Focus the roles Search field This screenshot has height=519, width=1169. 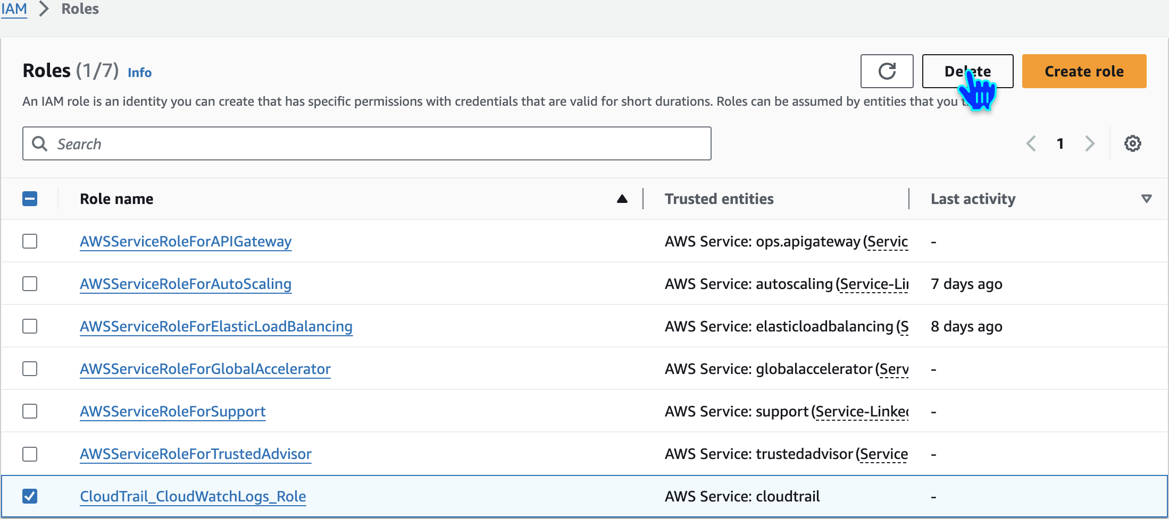[x=372, y=143]
